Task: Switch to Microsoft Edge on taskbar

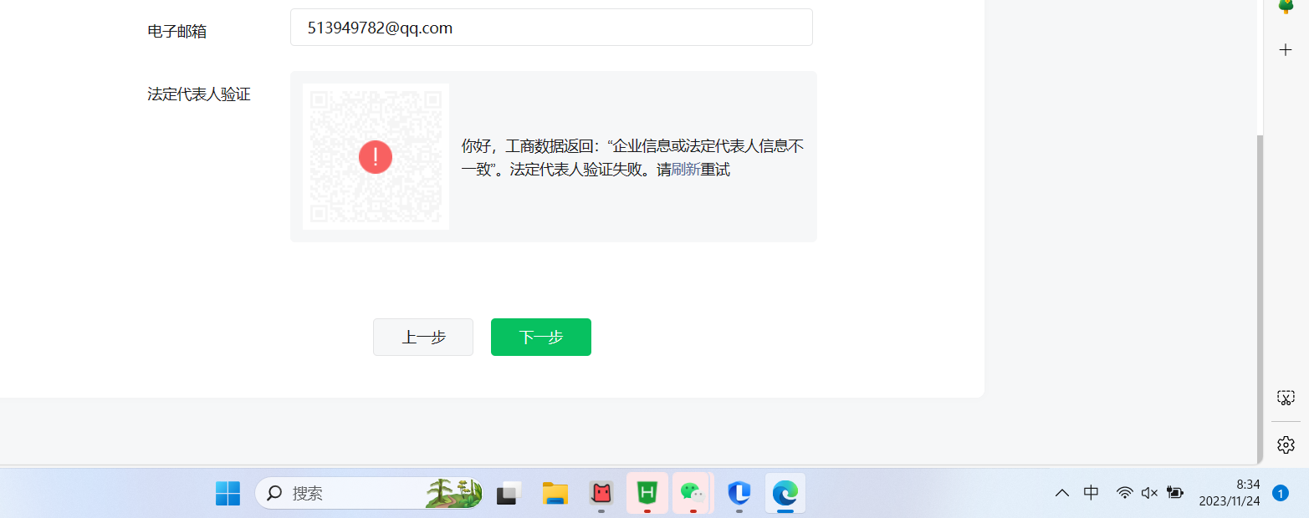Action: [785, 493]
